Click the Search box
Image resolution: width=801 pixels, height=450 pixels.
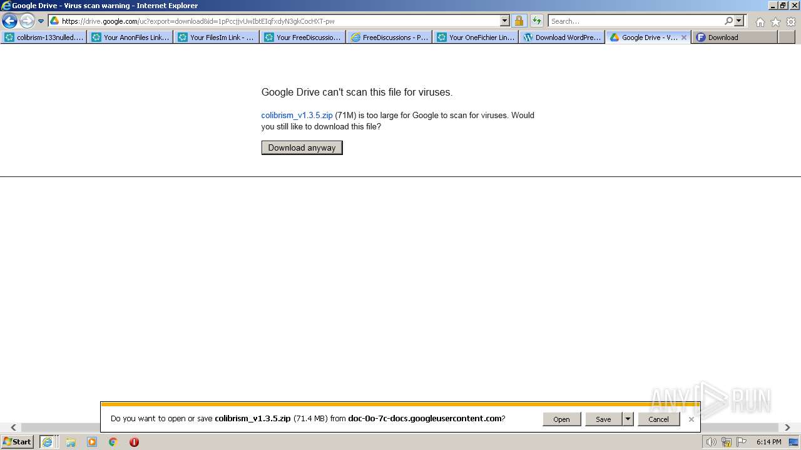tap(635, 21)
